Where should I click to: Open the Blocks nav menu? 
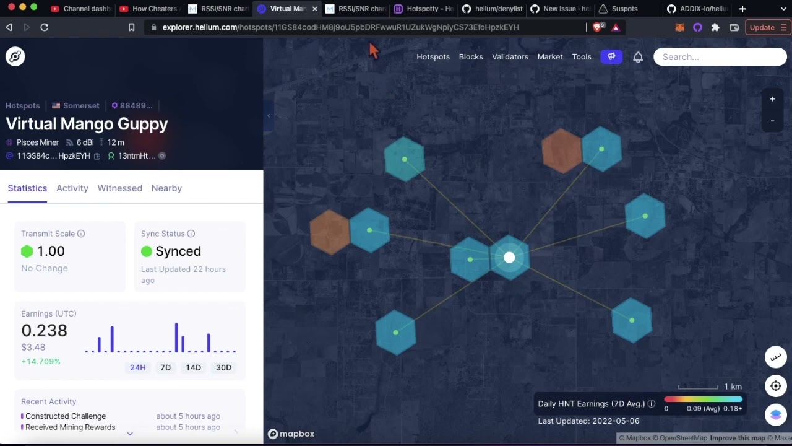coord(471,57)
